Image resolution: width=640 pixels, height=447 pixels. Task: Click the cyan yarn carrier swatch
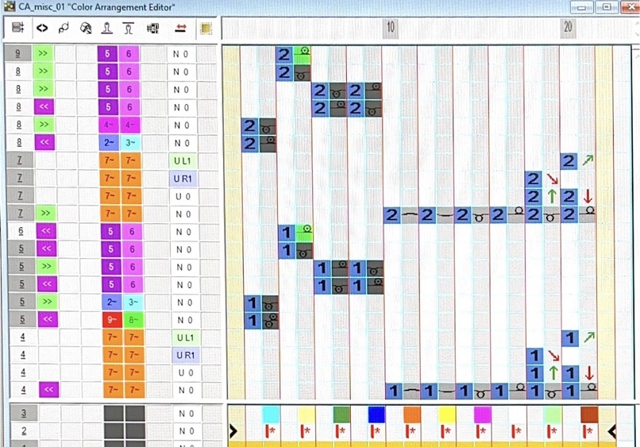coord(271,414)
